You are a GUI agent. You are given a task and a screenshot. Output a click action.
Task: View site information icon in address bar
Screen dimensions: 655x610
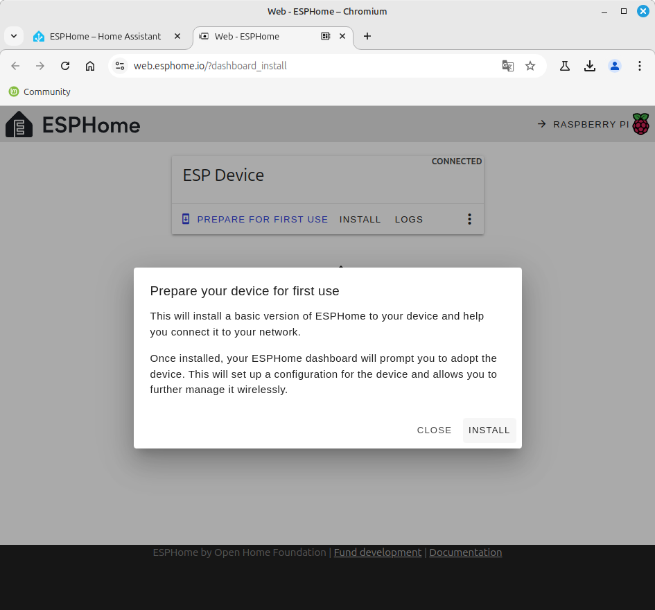point(120,66)
